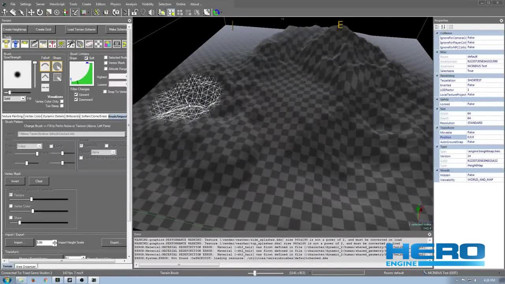
Task: Disable the Upward filter changes checkbox
Action: click(x=76, y=95)
